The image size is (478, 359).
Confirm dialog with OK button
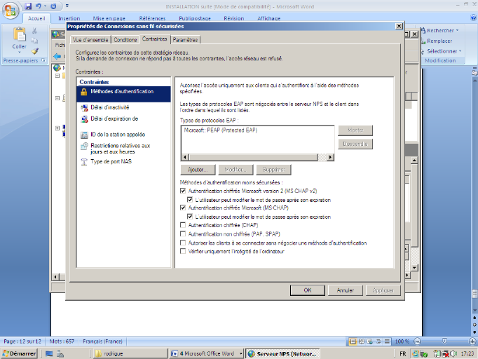tap(308, 290)
